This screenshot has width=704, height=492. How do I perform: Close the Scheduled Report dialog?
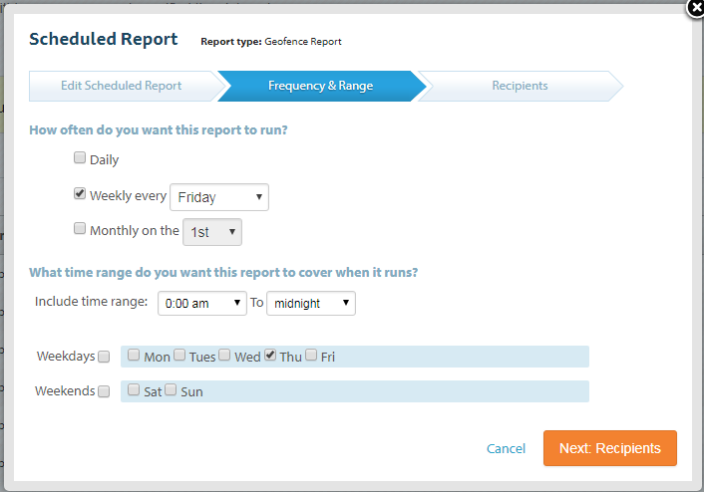(x=695, y=8)
